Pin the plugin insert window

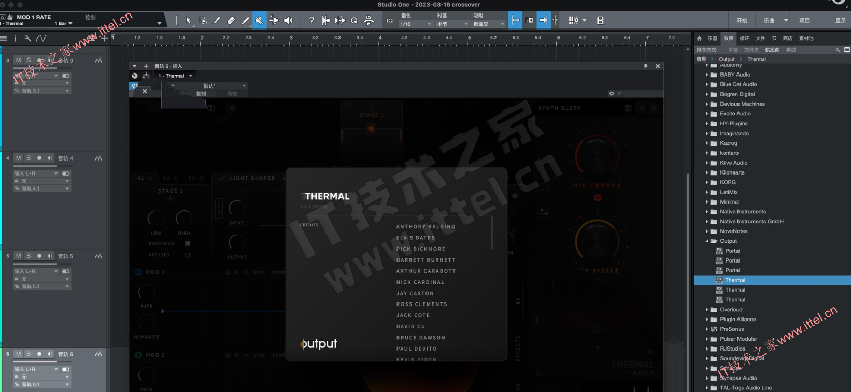click(x=646, y=66)
